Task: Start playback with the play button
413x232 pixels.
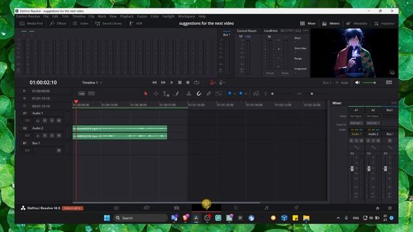Action: [x=172, y=82]
